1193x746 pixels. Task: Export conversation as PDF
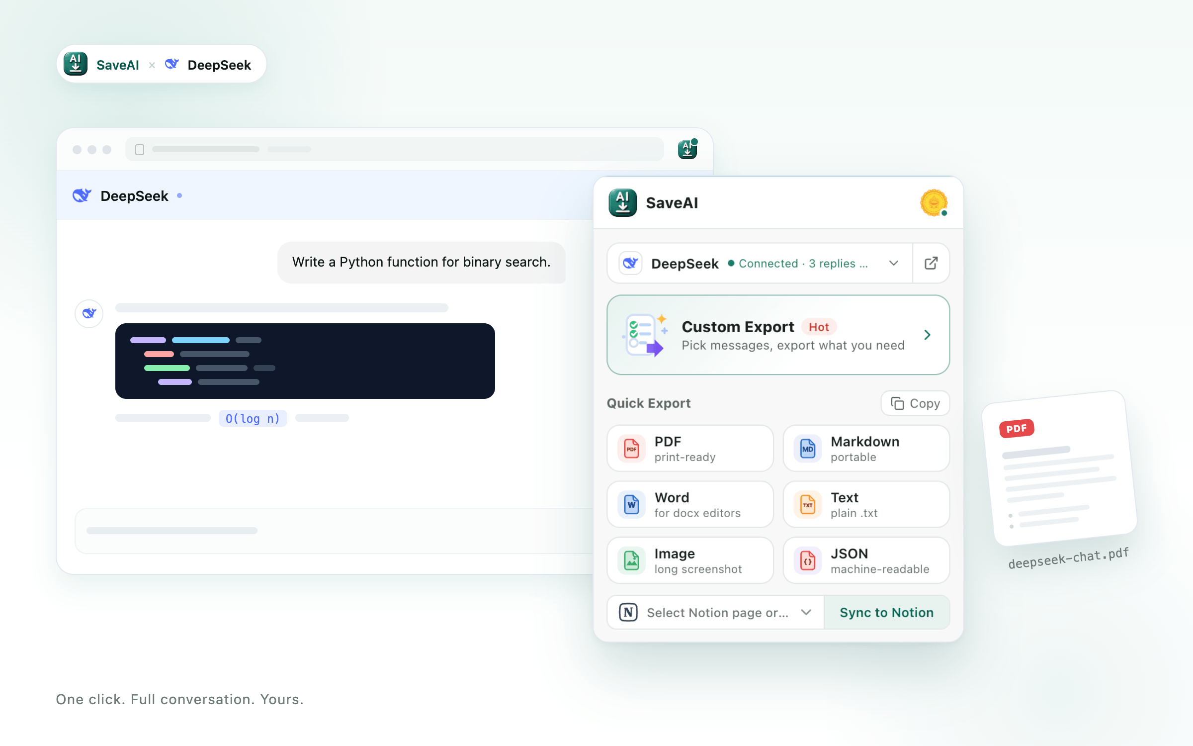690,449
